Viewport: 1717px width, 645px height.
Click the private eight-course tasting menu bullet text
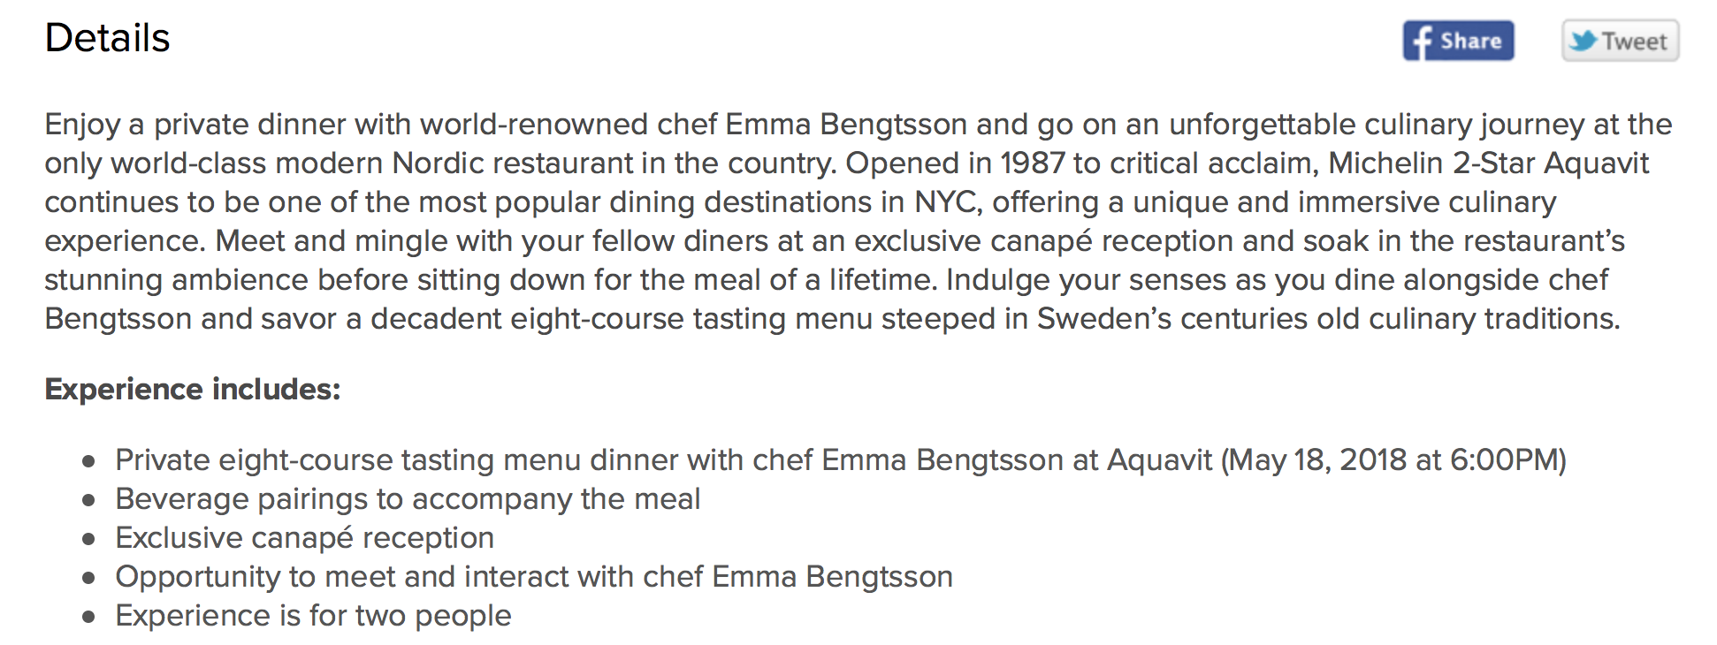pos(840,460)
